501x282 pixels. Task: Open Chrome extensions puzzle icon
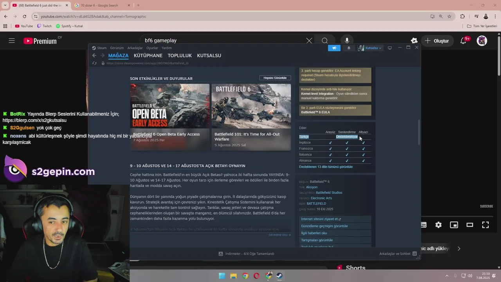click(463, 16)
